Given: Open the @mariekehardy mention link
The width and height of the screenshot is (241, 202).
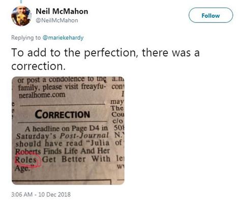Looking at the screenshot, I should pos(63,38).
